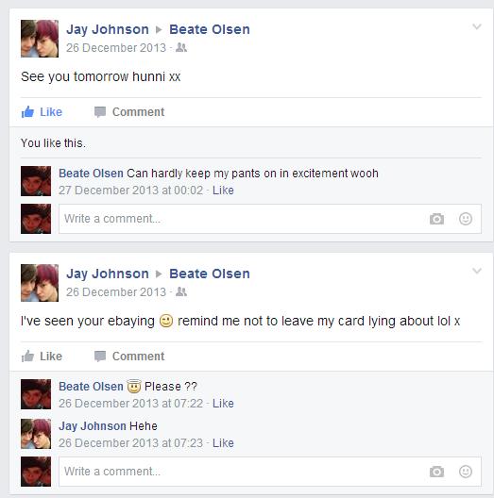Unlike the 'See you tomorrow hunni' post
The height and width of the screenshot is (498, 494).
(x=42, y=112)
